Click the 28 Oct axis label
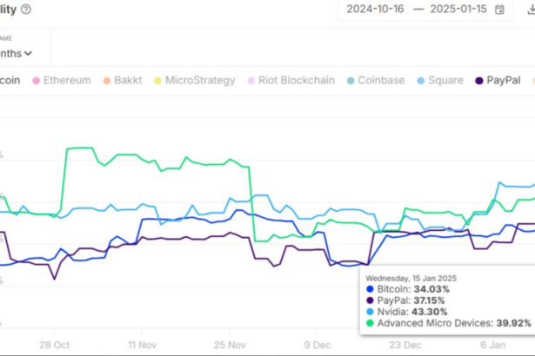535x356 pixels. 55,344
